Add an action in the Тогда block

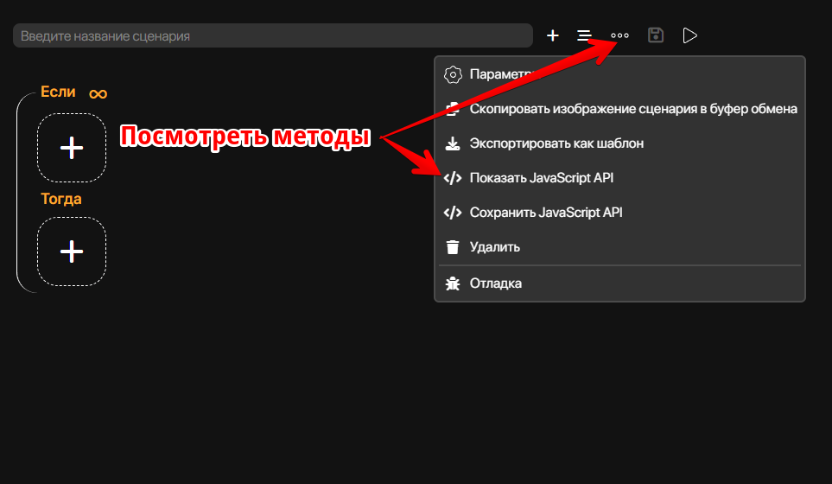point(72,252)
